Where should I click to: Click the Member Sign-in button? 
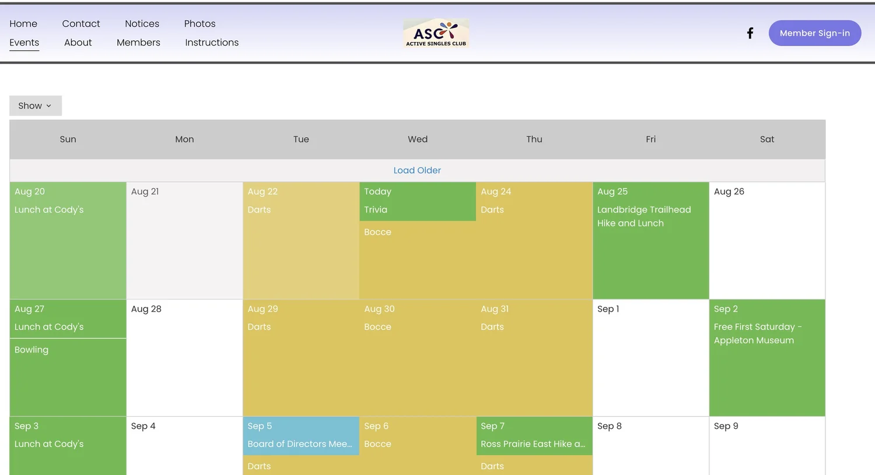pyautogui.click(x=815, y=33)
